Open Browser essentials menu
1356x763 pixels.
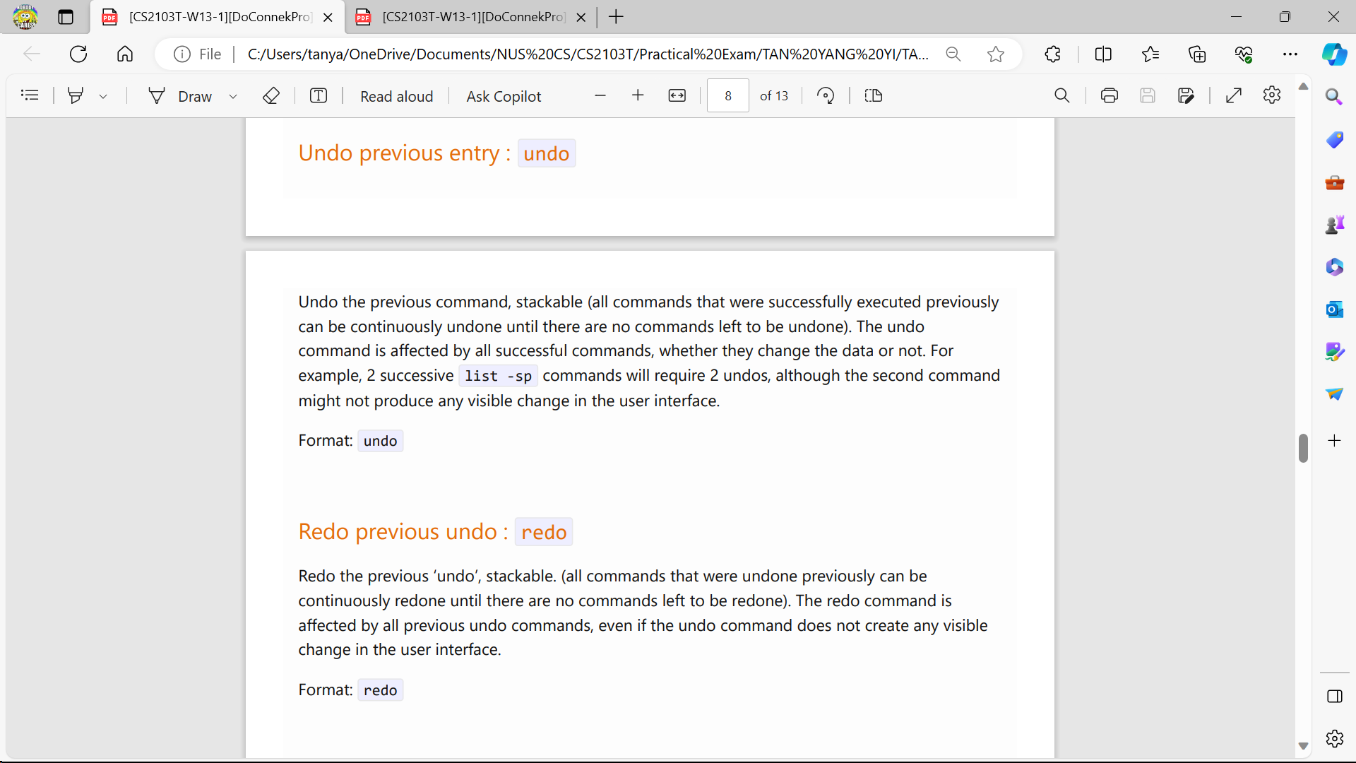[1244, 54]
